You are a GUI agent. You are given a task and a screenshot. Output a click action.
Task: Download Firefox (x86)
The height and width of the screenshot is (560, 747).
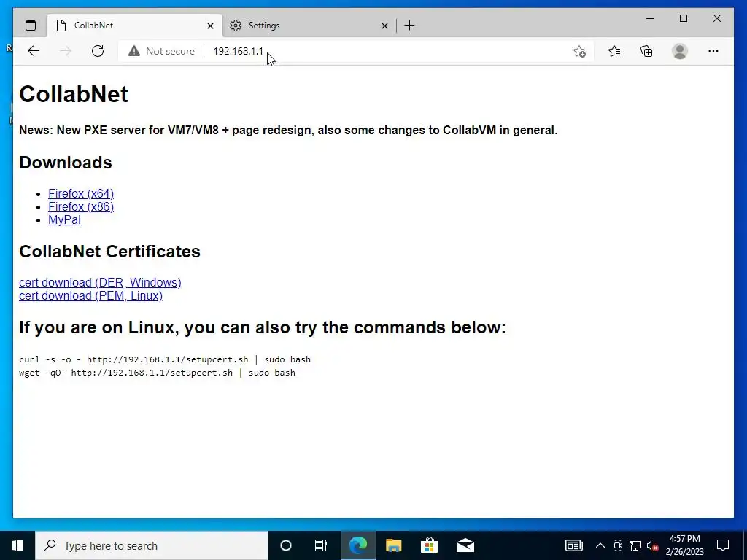pyautogui.click(x=81, y=206)
